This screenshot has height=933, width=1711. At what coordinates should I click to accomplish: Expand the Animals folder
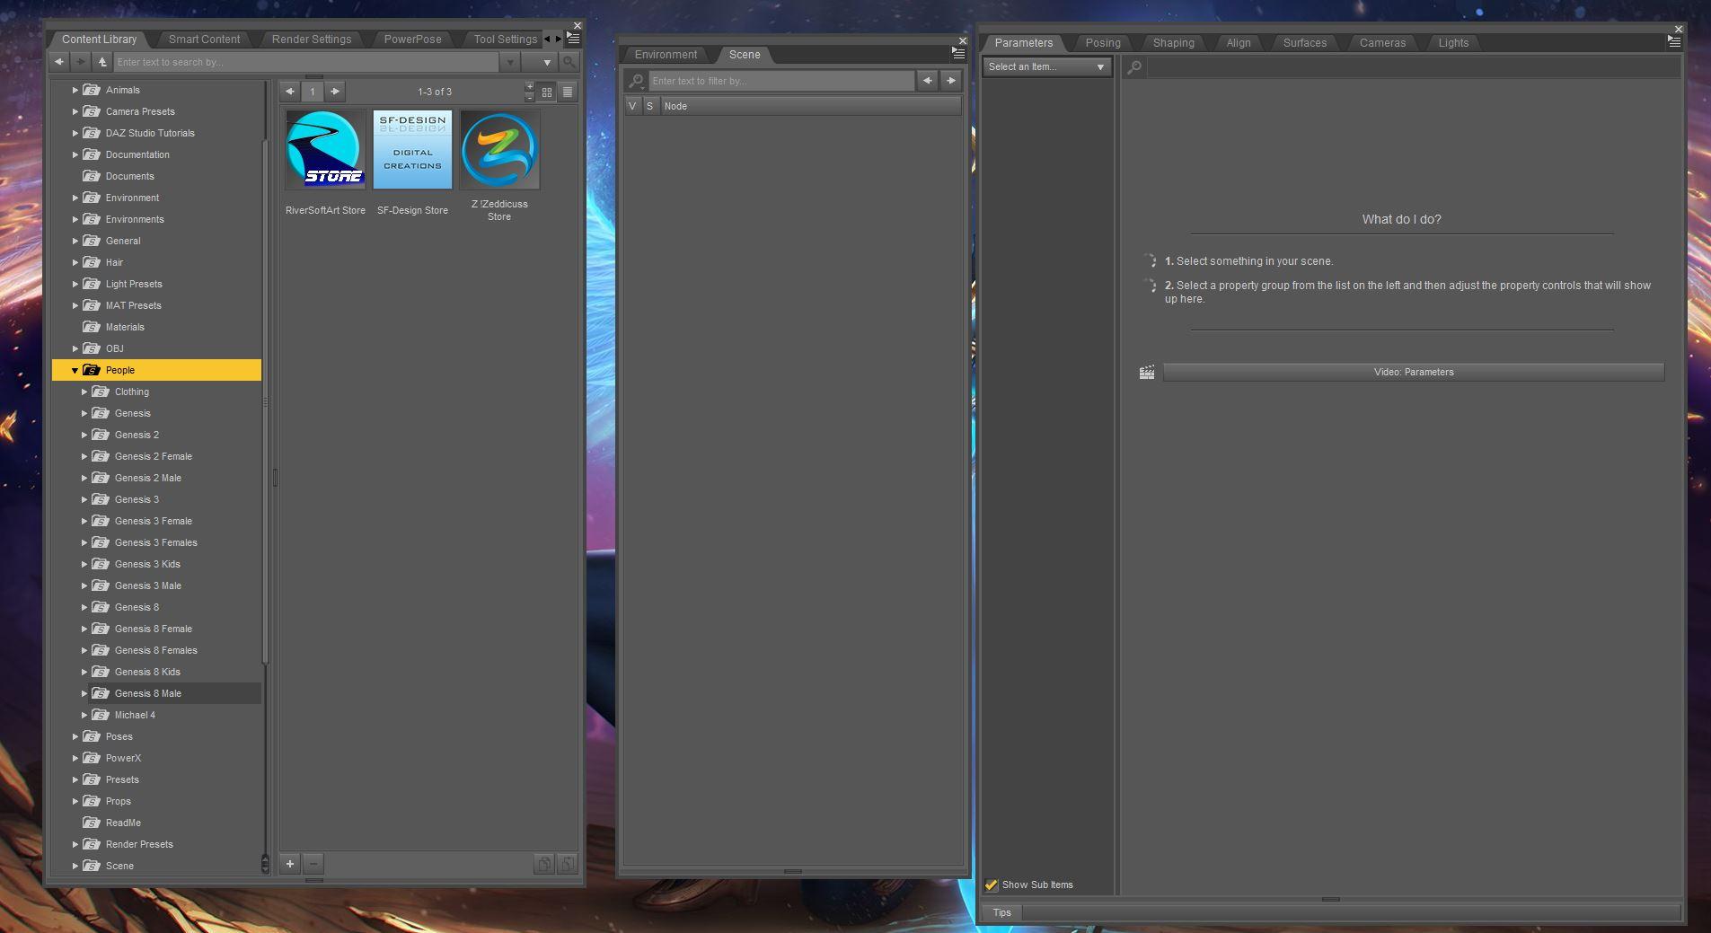[x=75, y=90]
